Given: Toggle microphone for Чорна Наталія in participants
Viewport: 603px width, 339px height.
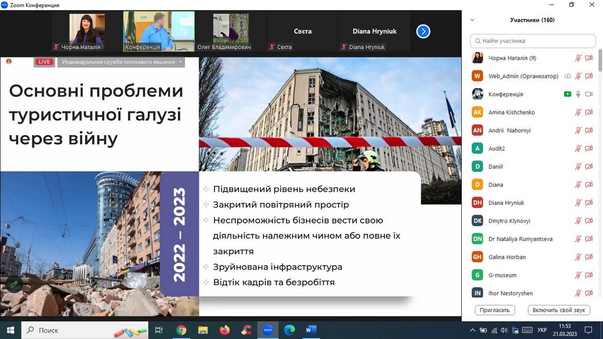Looking at the screenshot, I should click(578, 58).
